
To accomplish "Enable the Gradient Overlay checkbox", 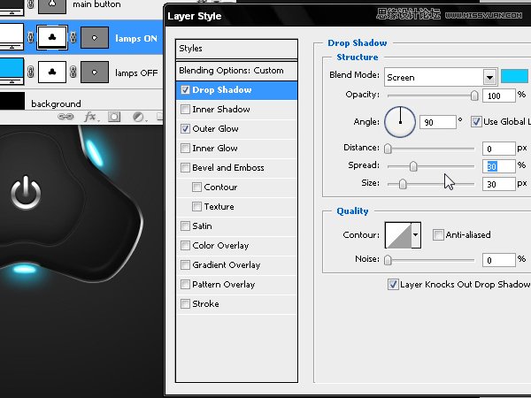I will pos(185,265).
